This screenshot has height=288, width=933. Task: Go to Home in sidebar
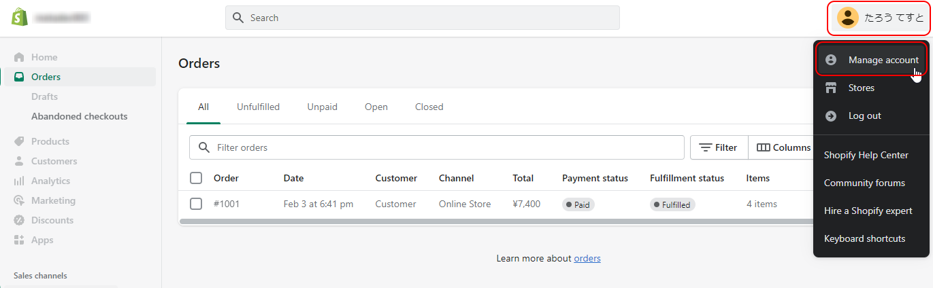tap(44, 57)
